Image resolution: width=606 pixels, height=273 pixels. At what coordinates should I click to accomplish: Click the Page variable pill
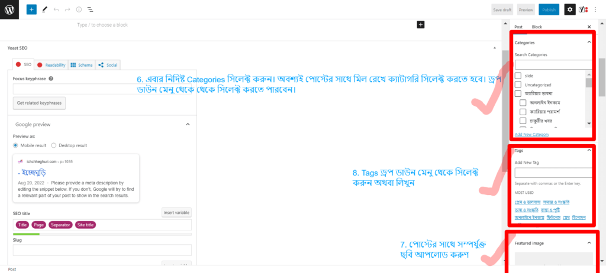pyautogui.click(x=38, y=225)
